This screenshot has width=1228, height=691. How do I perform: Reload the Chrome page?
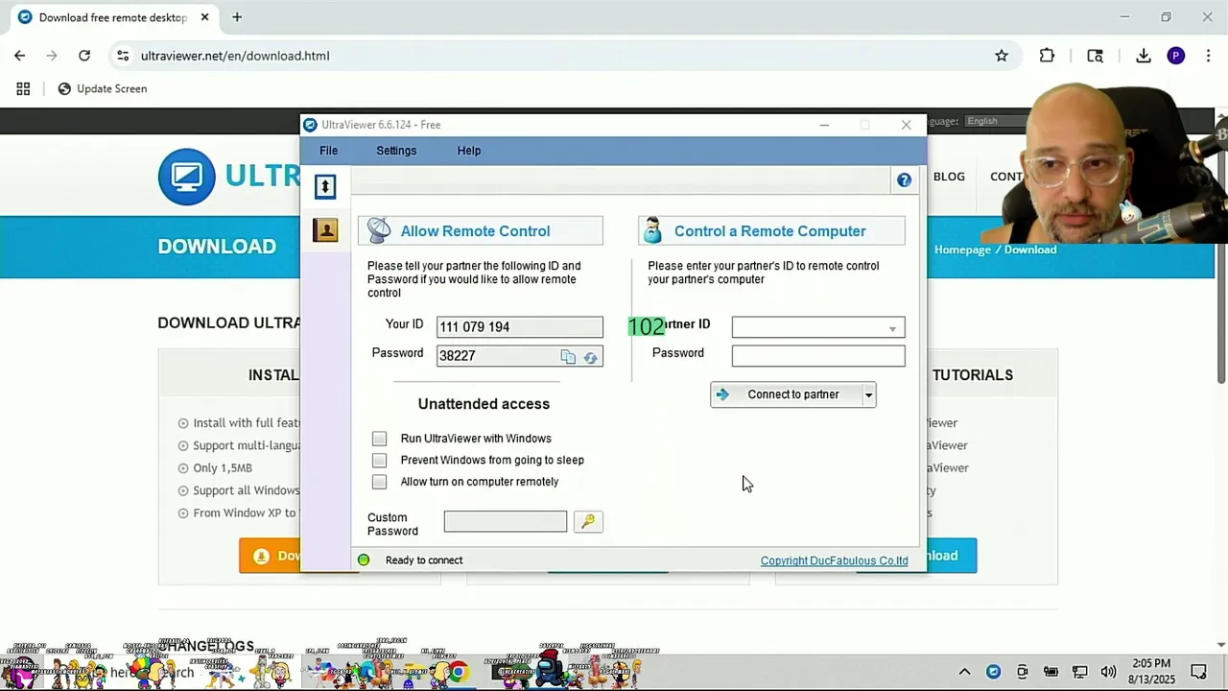coord(84,56)
